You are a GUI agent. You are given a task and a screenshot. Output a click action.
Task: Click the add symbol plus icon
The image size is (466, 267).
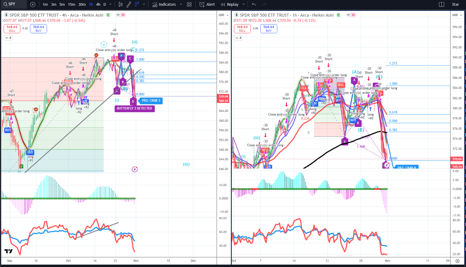[x=33, y=5]
